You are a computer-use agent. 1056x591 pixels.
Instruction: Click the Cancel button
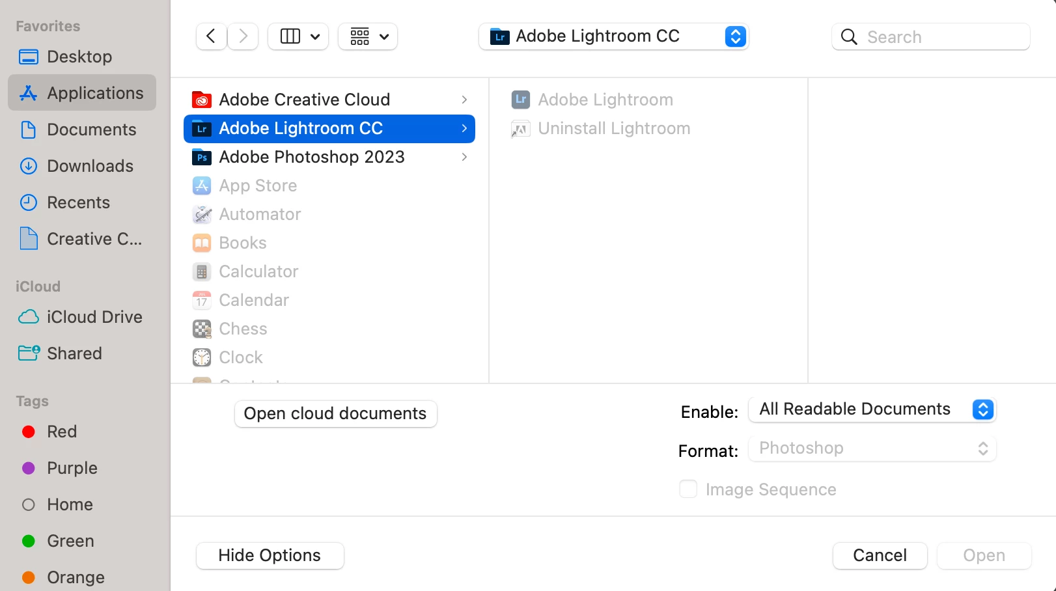(880, 555)
